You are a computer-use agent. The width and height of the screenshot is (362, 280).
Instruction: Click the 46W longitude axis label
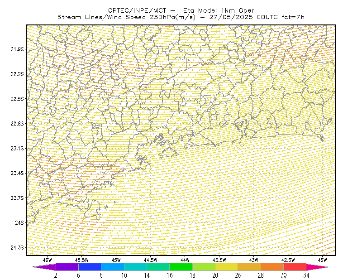[x=48, y=260]
